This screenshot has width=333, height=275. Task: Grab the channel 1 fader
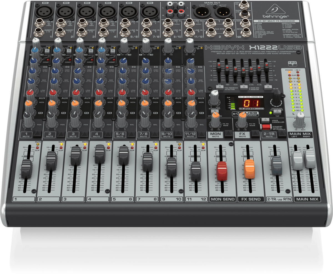(x=27, y=169)
